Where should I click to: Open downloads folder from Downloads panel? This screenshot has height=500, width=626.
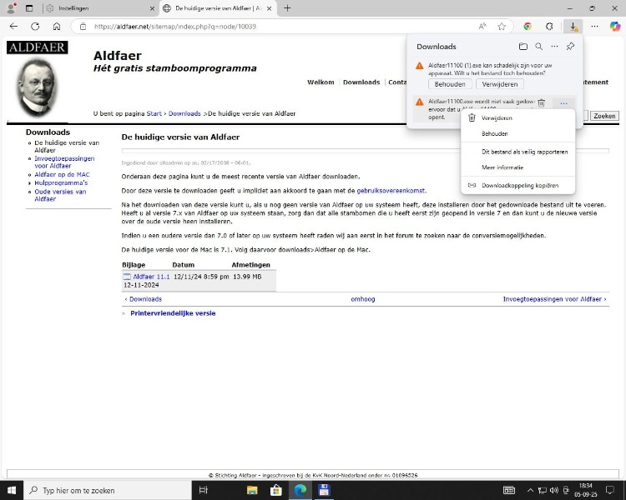click(523, 47)
